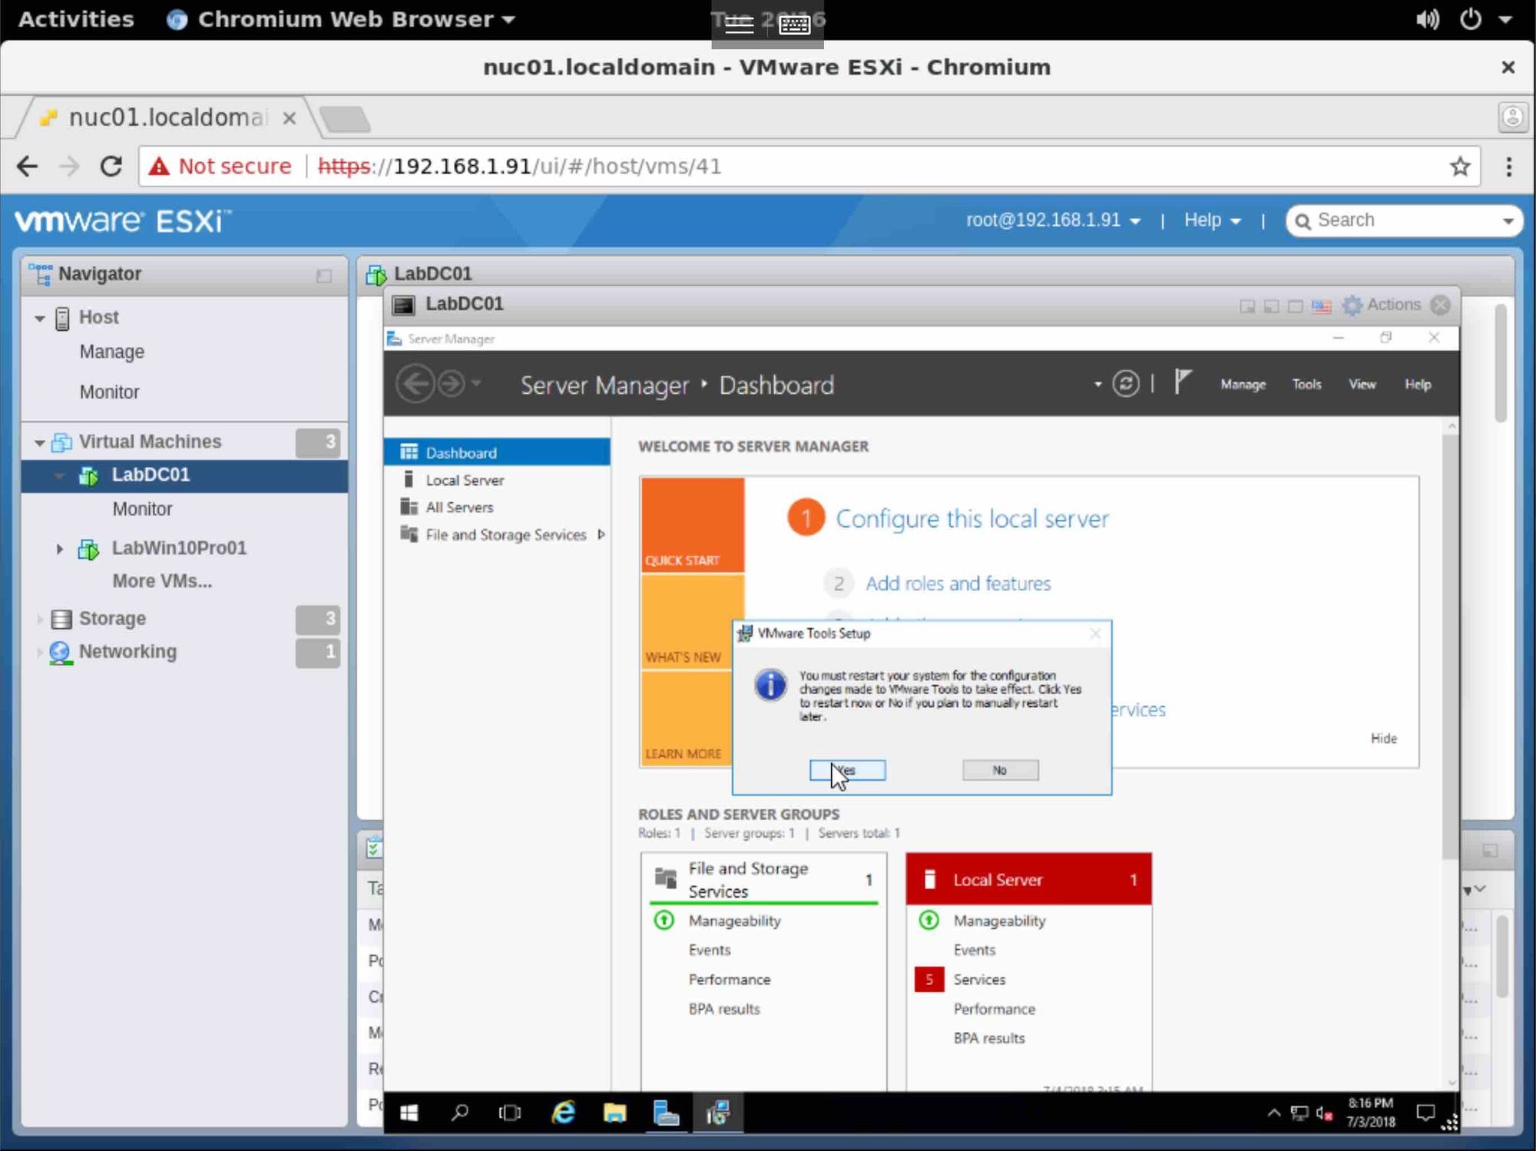Open the Actions gear menu for LabDC01
The image size is (1536, 1151).
1382,305
